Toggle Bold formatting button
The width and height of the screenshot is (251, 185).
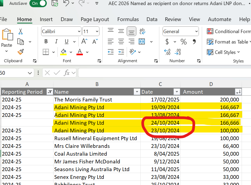[46, 42]
